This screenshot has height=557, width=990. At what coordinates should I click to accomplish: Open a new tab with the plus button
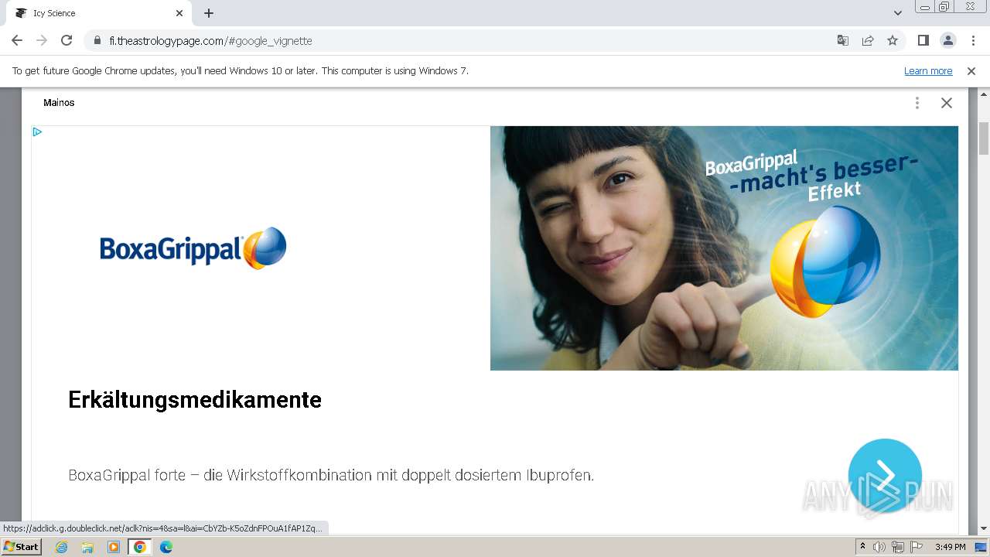[x=209, y=13]
